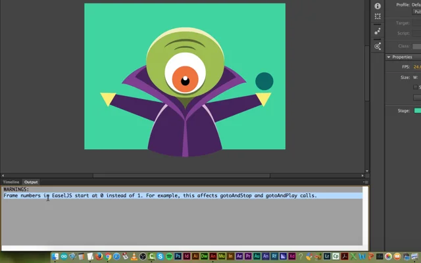
Task: Open Lightroom from the dock
Action: [x=327, y=256]
